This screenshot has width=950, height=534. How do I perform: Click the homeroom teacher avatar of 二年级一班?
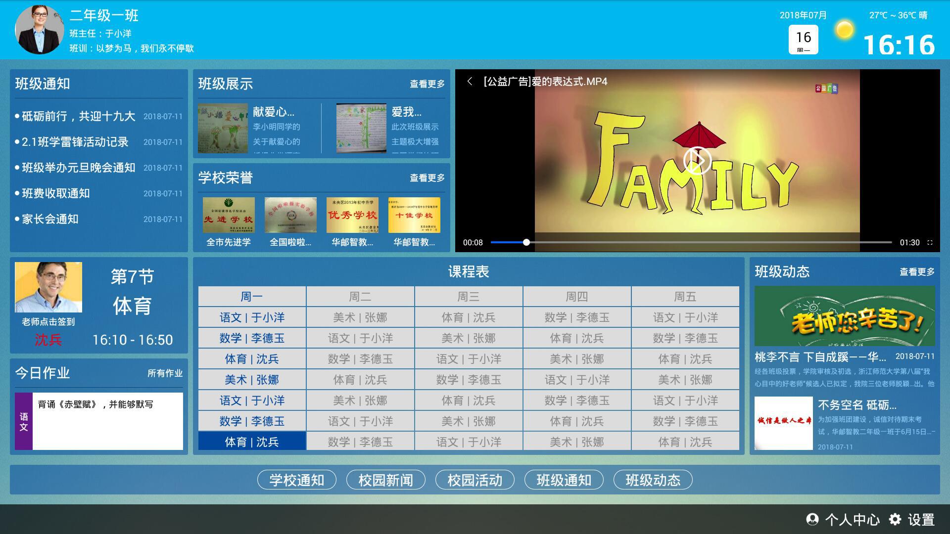pos(41,29)
